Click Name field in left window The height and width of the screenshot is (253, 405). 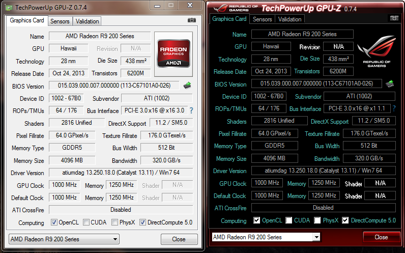pos(100,36)
